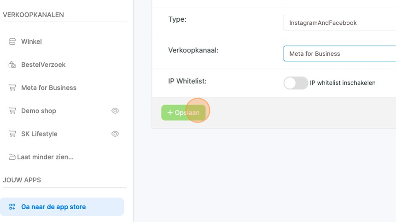Click the SK Lifestyle cart icon
Screen dimensions: 396x222
click(12, 134)
